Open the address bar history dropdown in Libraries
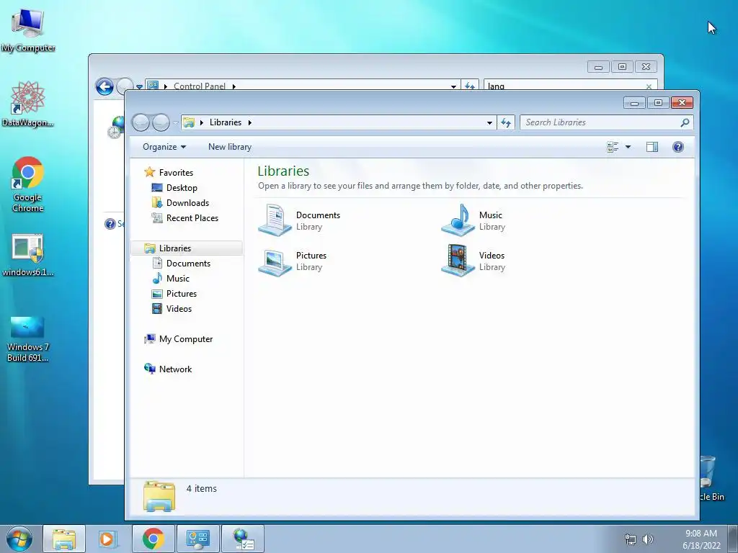Screen dimensions: 738x553 click(x=489, y=122)
